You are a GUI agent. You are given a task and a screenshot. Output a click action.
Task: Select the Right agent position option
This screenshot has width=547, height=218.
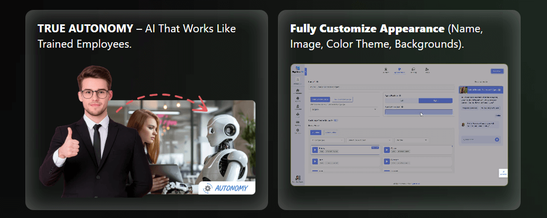click(x=435, y=100)
